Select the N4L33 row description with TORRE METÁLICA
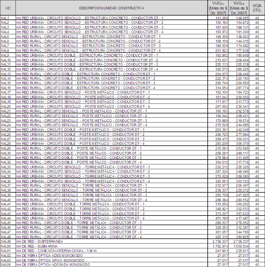 83,167
